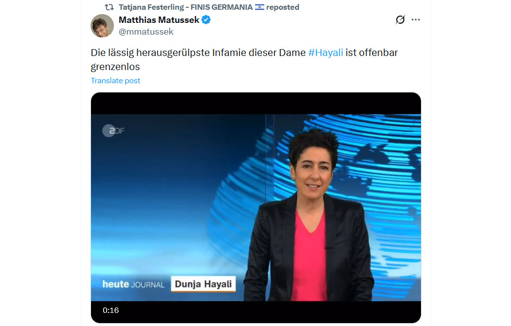The image size is (511, 326).
Task: Click the repost arrows icon above the post
Action: coord(109,7)
